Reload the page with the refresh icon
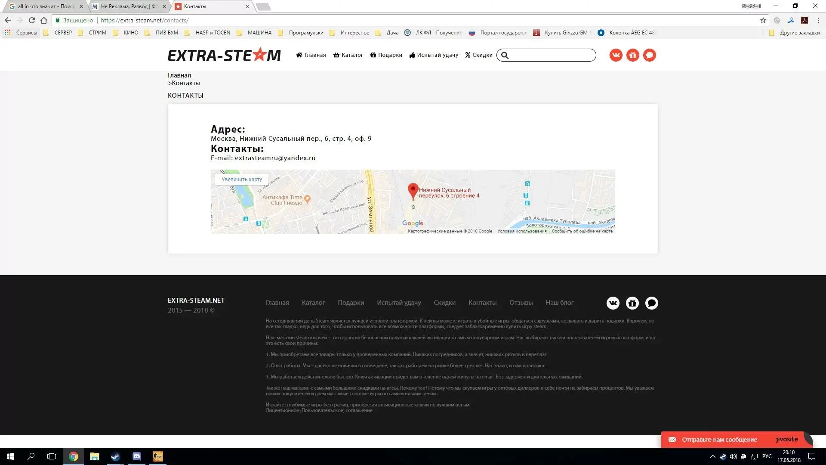Screen dimensions: 826x465 tap(31, 20)
